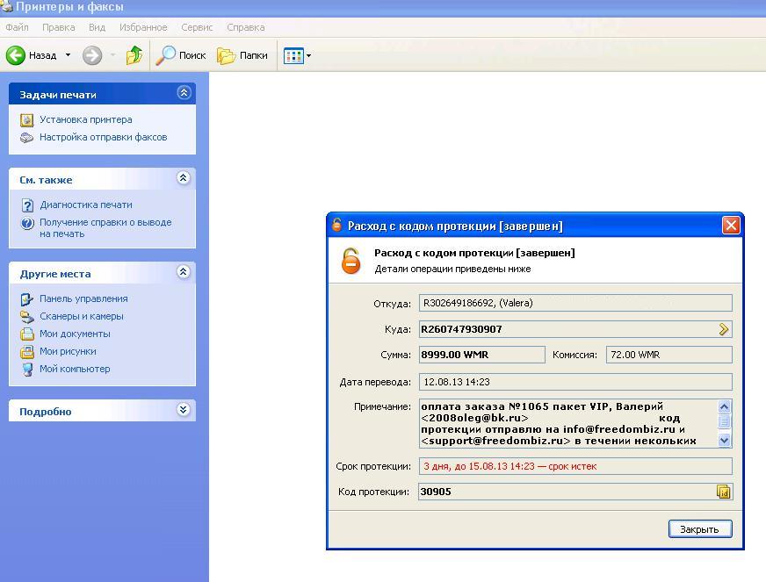Open the Файл menu
The height and width of the screenshot is (582, 766).
[x=17, y=27]
